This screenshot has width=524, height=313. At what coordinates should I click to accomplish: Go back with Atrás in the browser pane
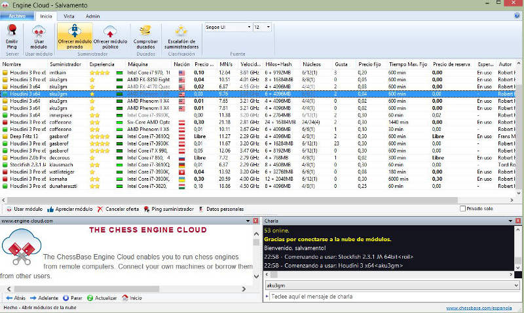click(x=16, y=298)
